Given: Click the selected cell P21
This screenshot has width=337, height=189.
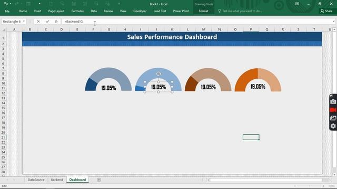Looking at the screenshot, I should [x=251, y=138].
